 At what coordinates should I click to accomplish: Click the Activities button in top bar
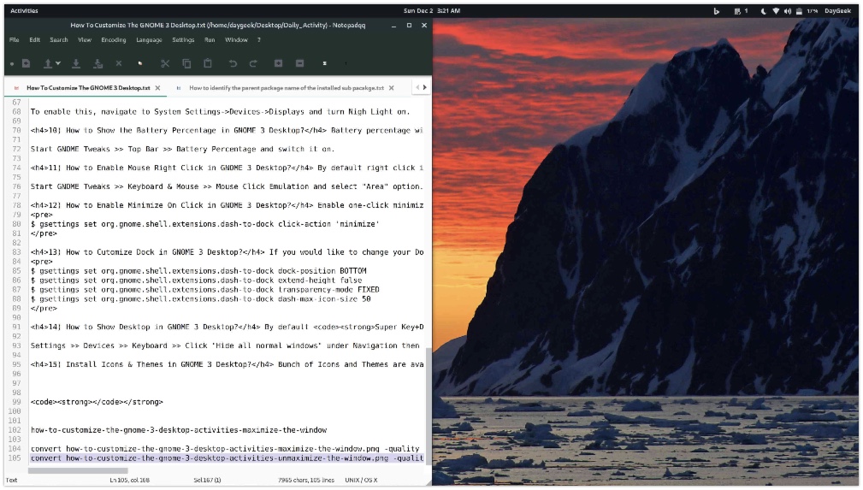tap(24, 11)
